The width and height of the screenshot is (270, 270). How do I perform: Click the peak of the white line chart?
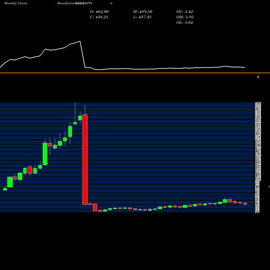(x=80, y=41)
